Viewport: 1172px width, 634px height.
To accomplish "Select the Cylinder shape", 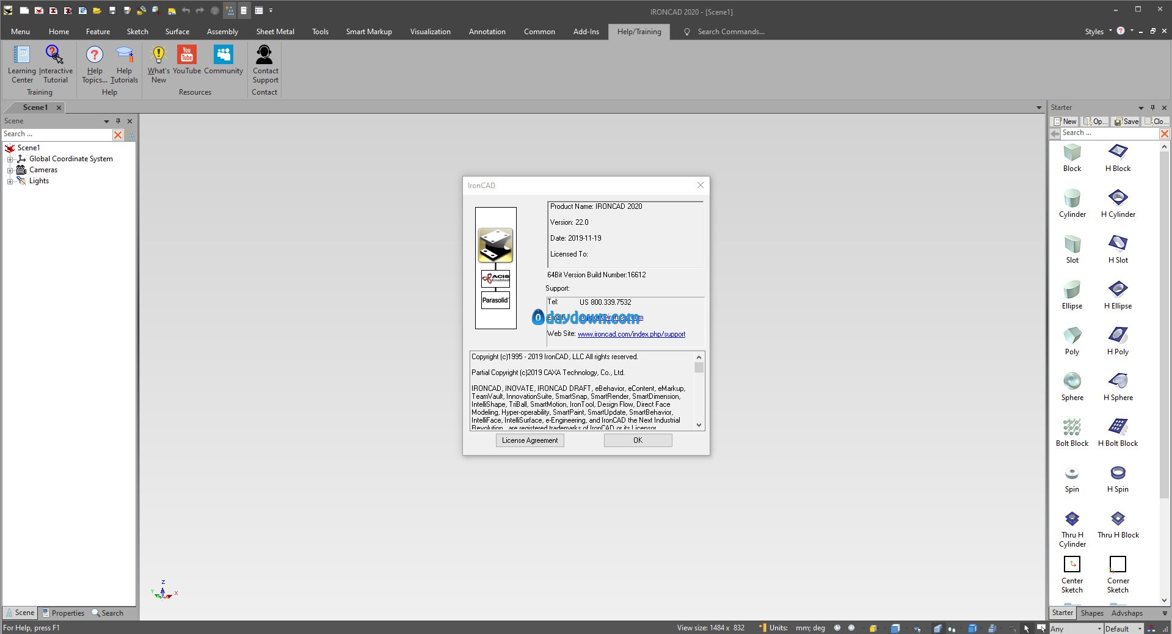I will [x=1072, y=204].
